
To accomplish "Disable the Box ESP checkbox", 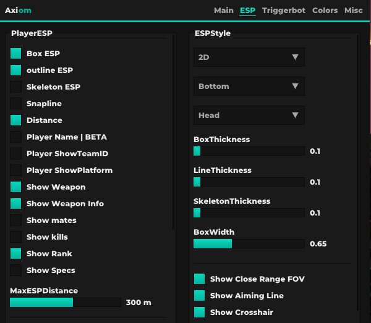I will (x=16, y=54).
